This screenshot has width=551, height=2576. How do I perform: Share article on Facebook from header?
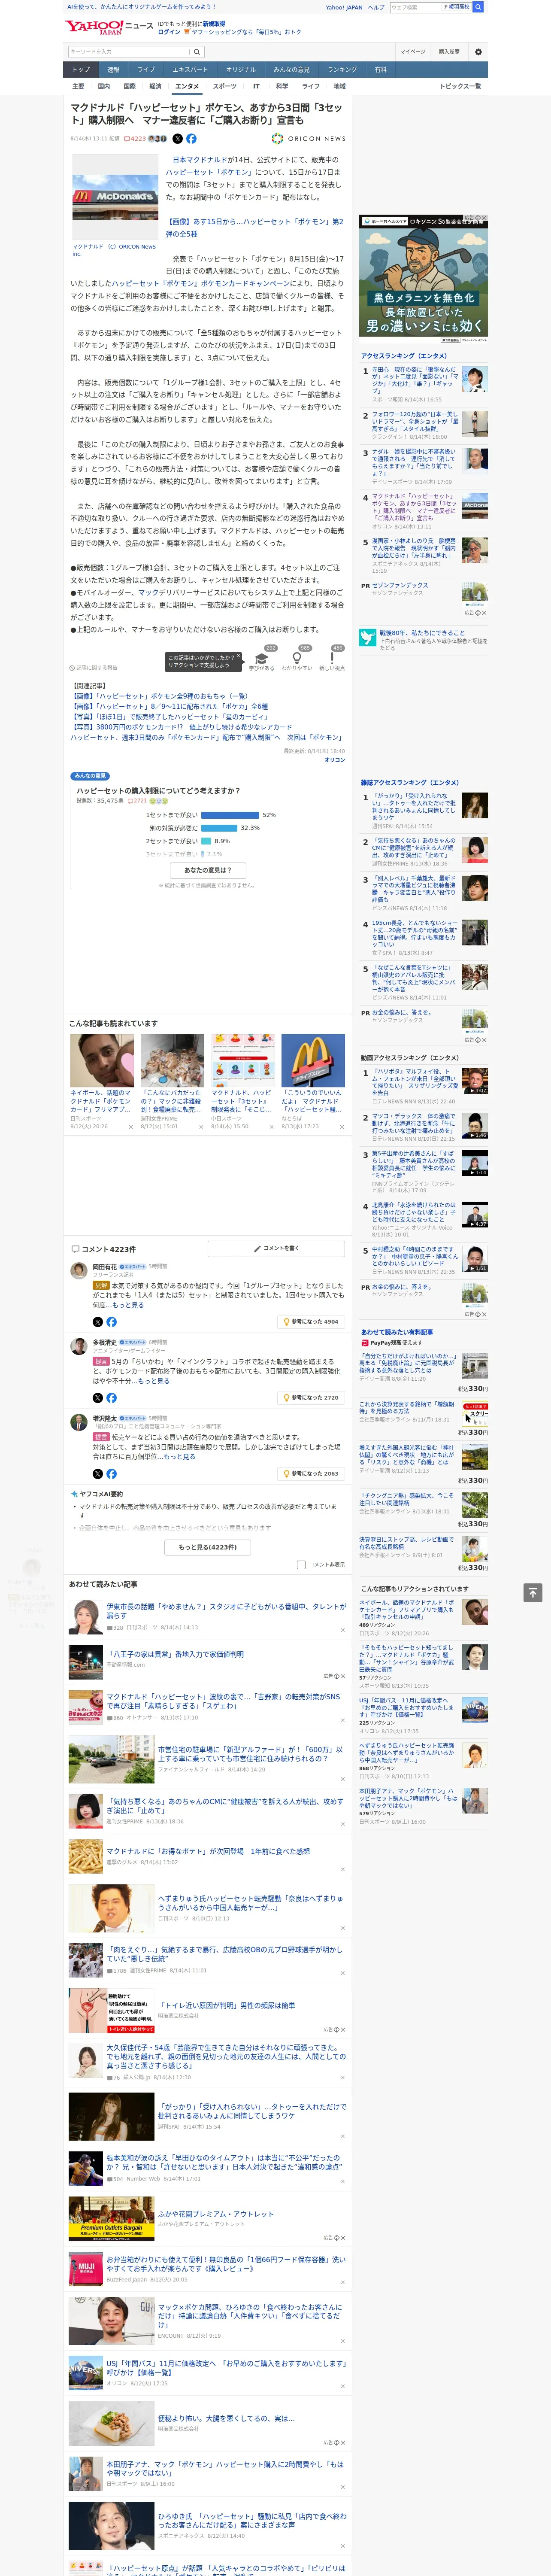(191, 139)
